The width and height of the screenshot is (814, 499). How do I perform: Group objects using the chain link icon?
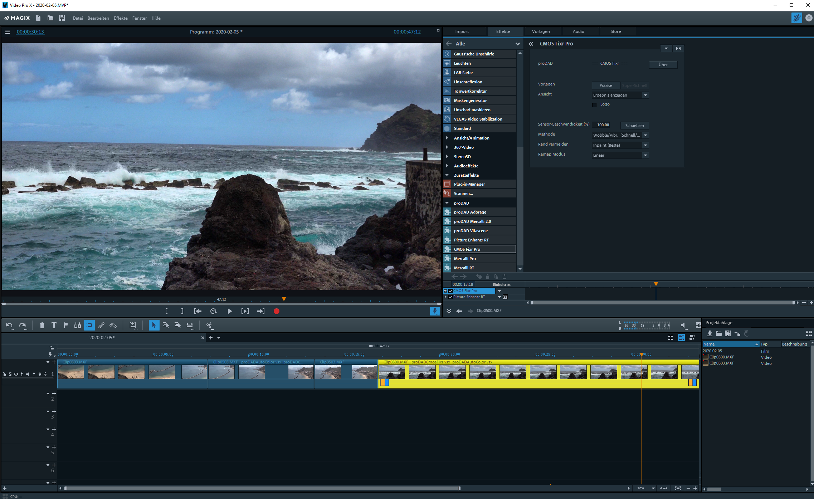click(x=101, y=325)
